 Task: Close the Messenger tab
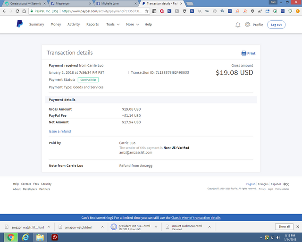pos(90,3)
